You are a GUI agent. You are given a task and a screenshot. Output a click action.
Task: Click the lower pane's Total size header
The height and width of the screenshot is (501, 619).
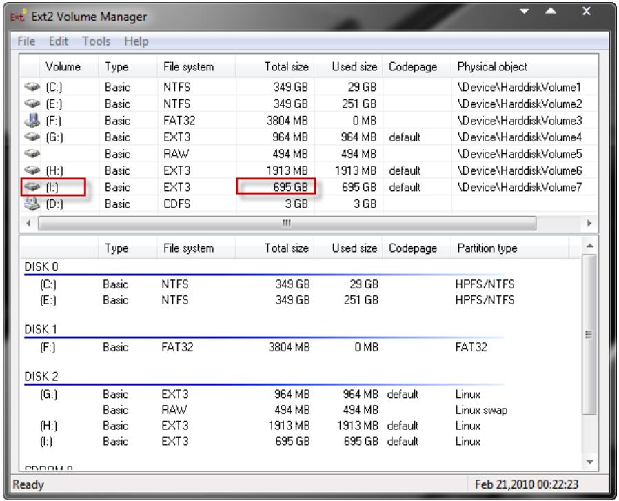pos(275,248)
